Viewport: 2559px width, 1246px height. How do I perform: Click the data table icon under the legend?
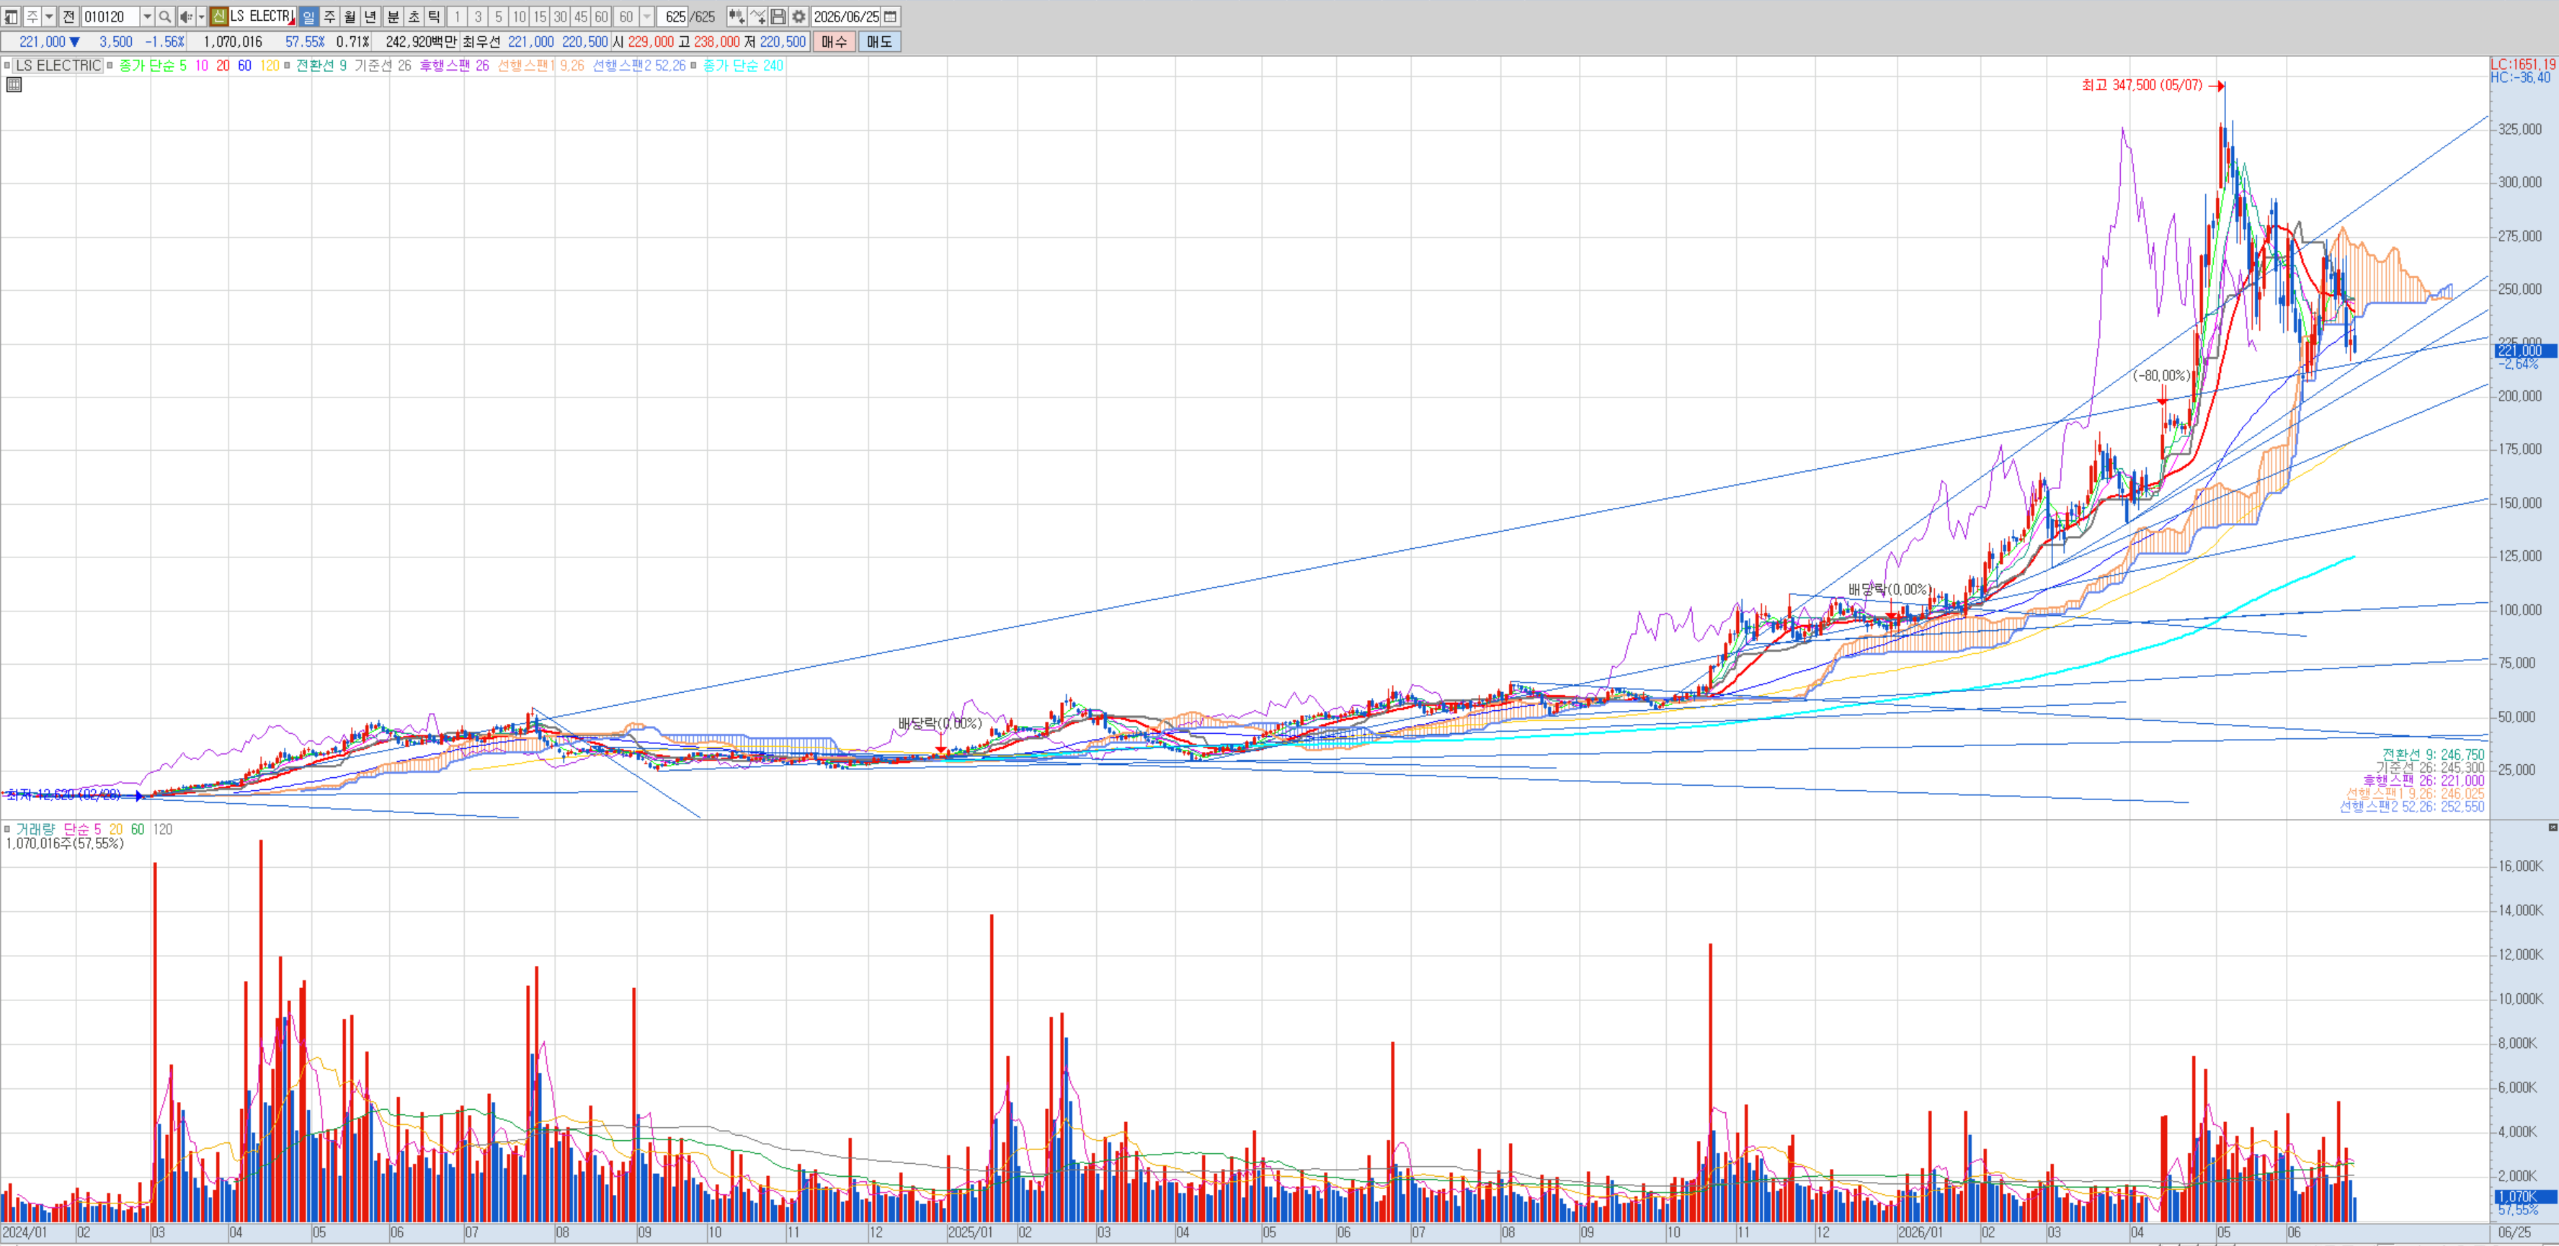tap(14, 86)
